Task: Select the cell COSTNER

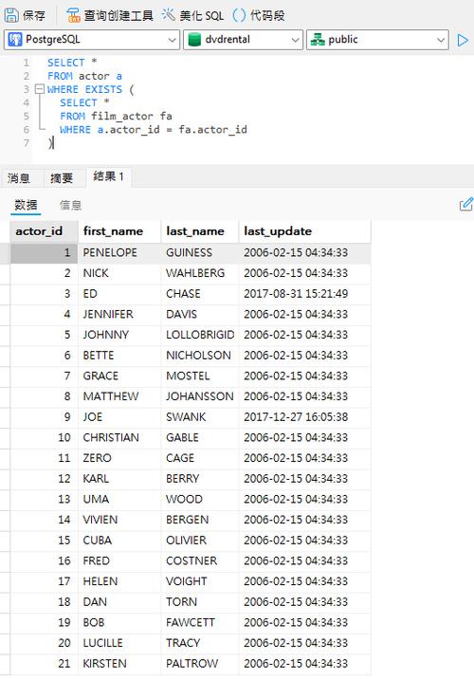Action: tap(200, 560)
